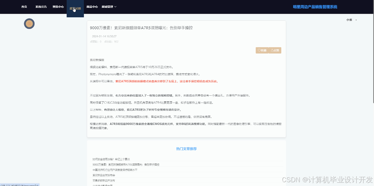Open recommended article 中国洗衣机行业用户满意度

[x=115, y=170]
